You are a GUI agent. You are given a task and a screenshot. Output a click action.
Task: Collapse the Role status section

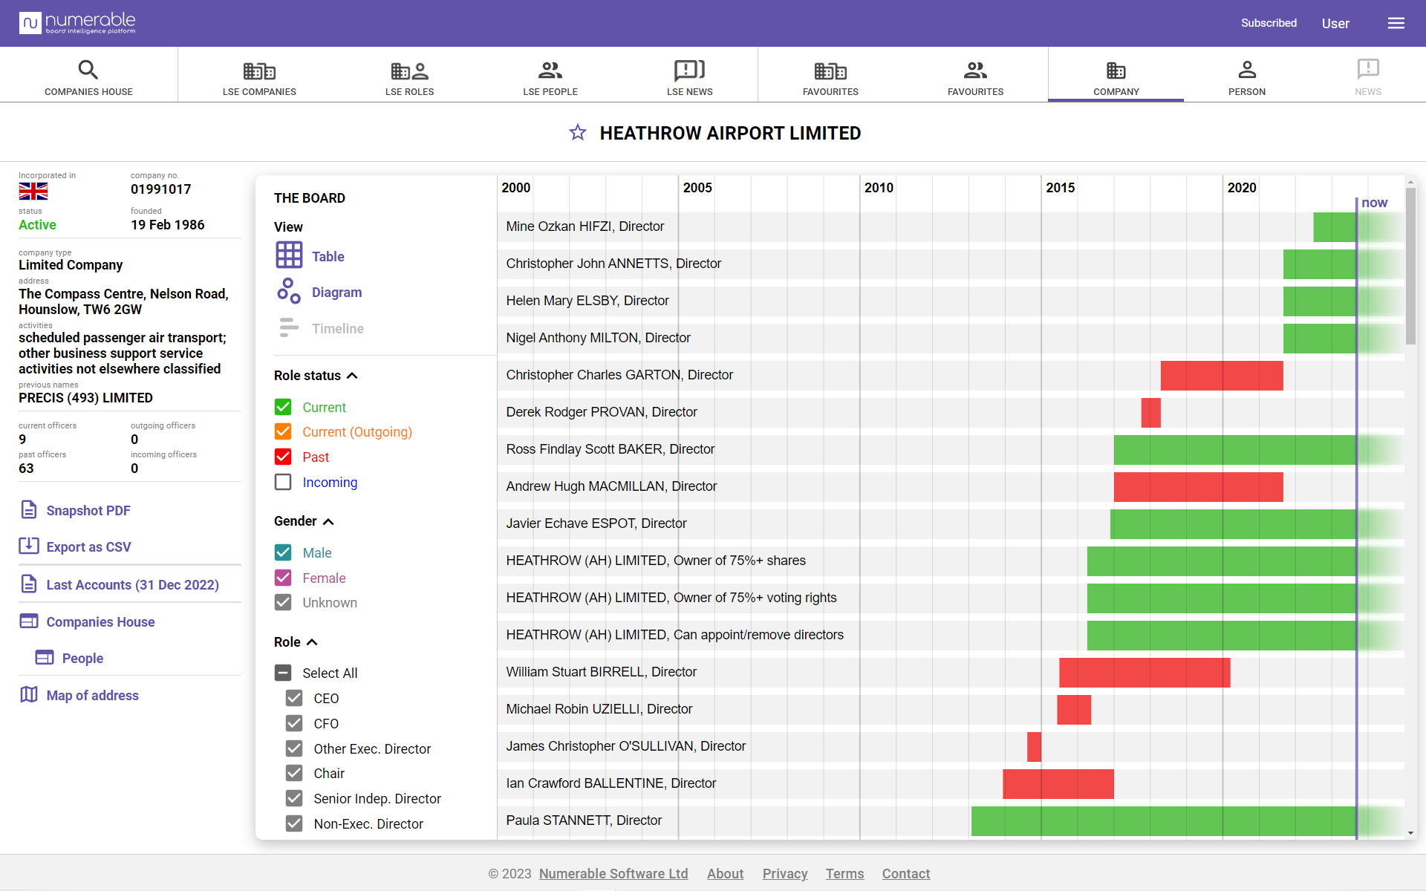(x=352, y=376)
